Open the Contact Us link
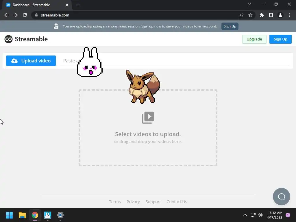The height and width of the screenshot is (222, 296). click(x=177, y=202)
